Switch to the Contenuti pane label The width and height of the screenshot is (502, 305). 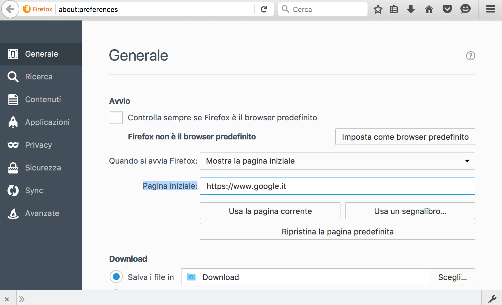pyautogui.click(x=43, y=100)
